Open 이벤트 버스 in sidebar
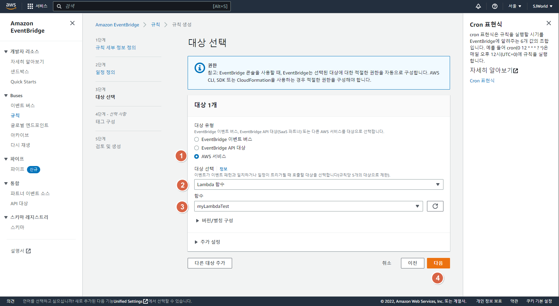The height and width of the screenshot is (306, 559). click(23, 105)
